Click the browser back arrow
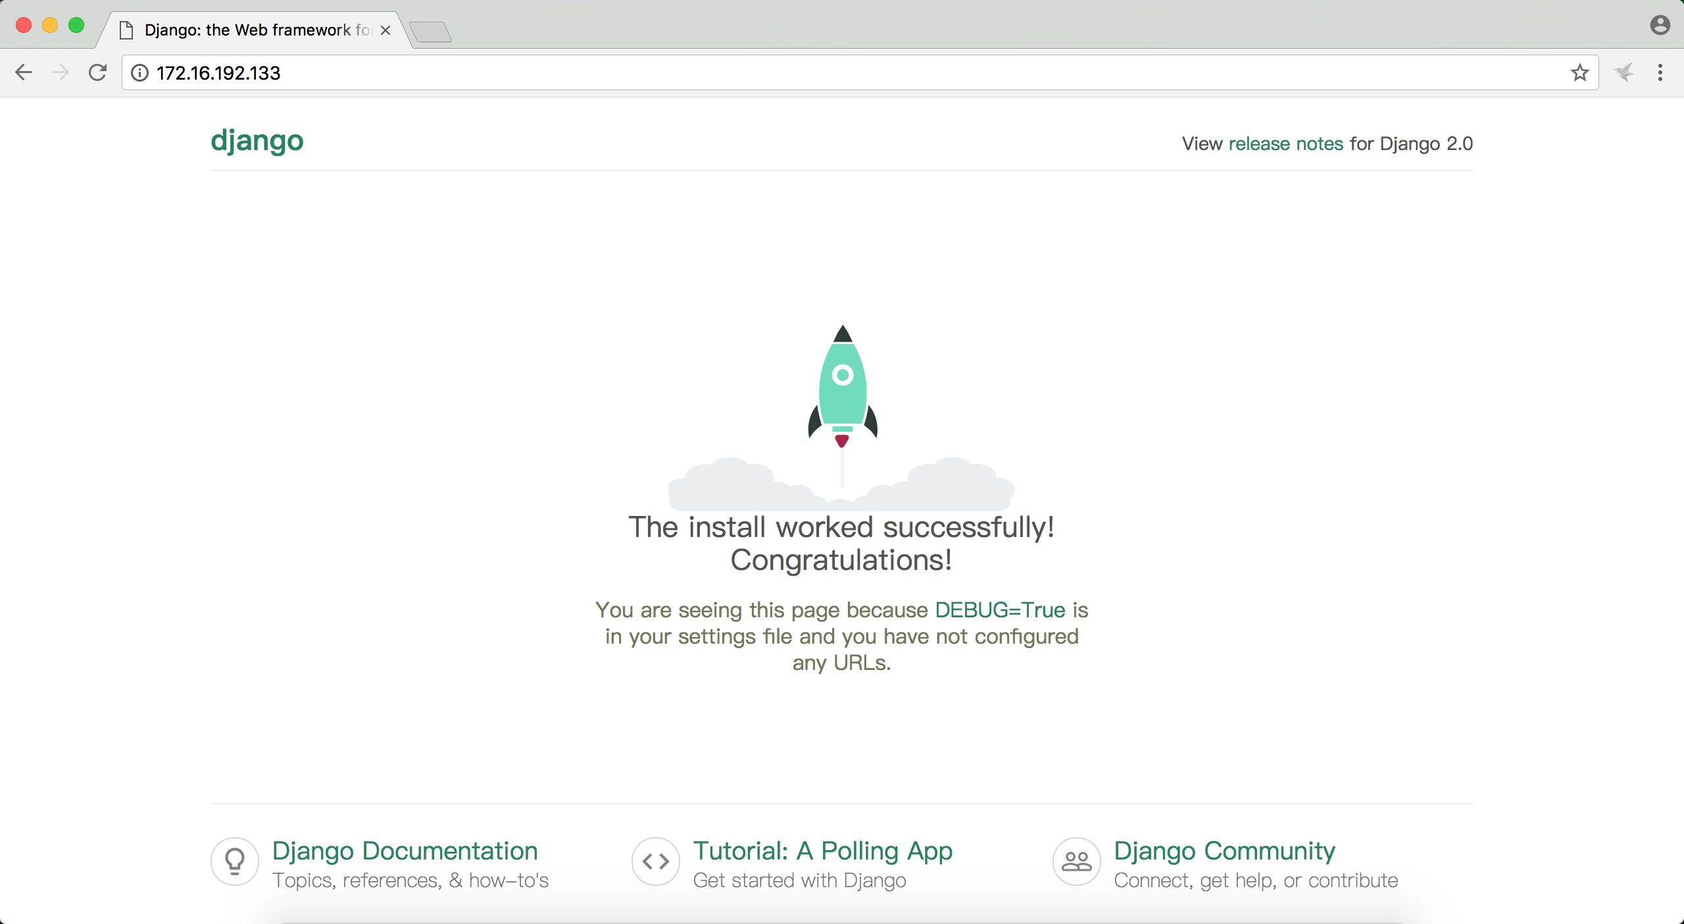Viewport: 1684px width, 924px height. 24,72
